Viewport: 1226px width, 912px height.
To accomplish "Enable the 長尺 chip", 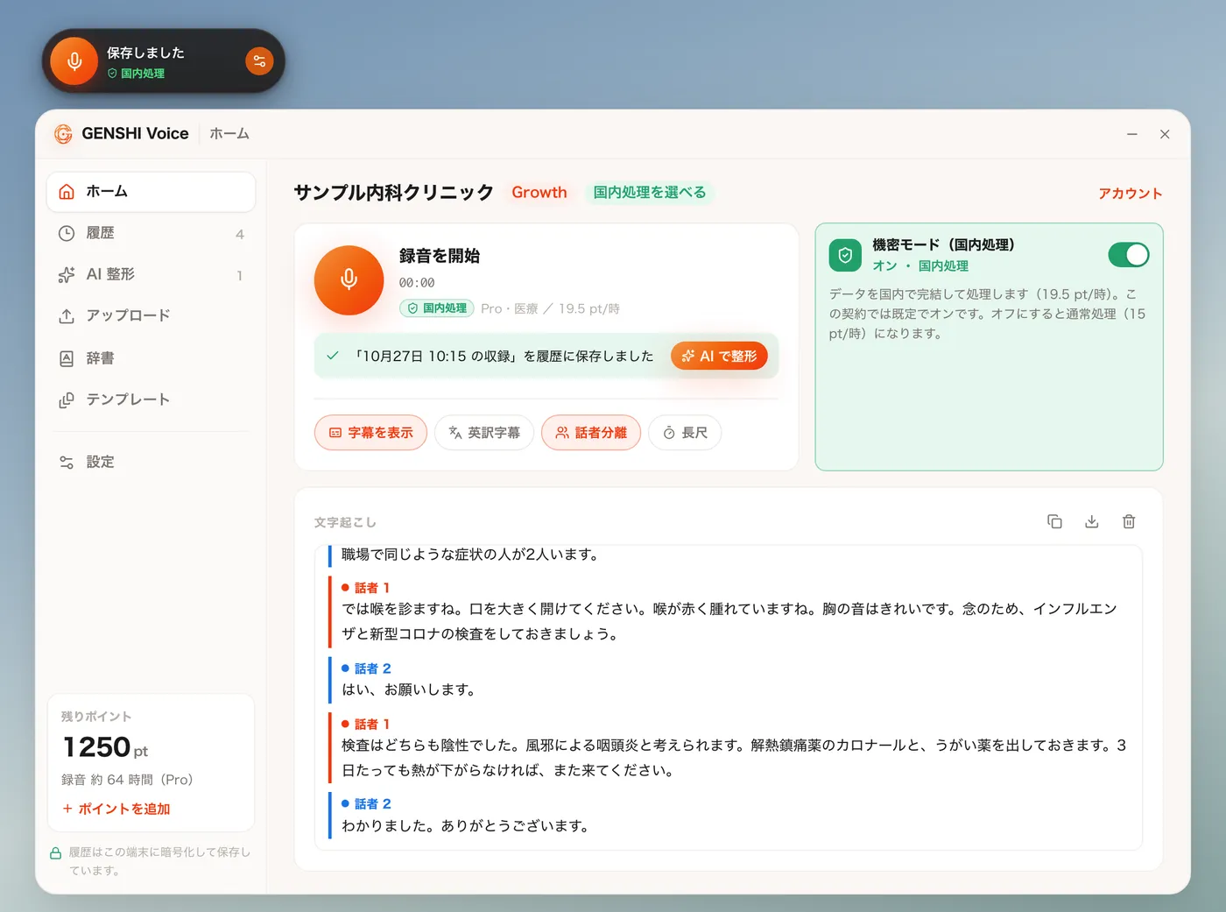I will pos(685,433).
